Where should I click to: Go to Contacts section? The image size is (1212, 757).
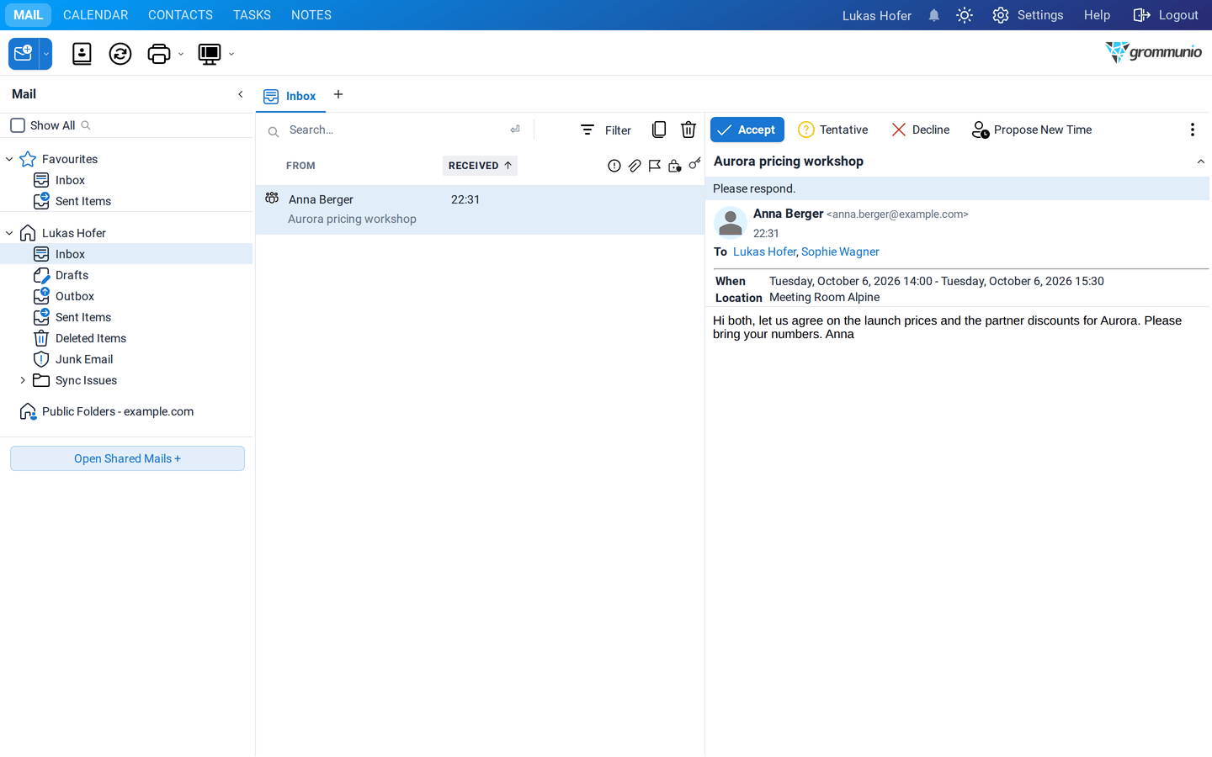tap(180, 15)
